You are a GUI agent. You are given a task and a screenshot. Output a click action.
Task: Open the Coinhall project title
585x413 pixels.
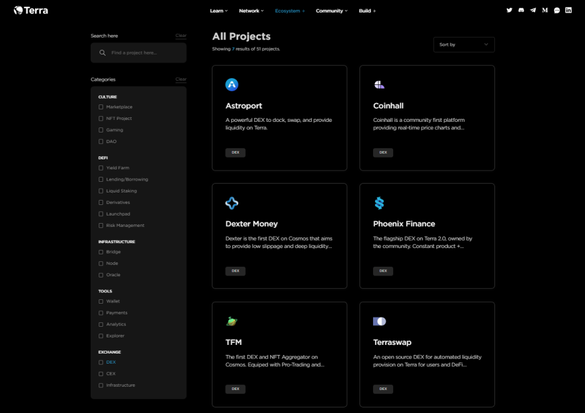[388, 106]
